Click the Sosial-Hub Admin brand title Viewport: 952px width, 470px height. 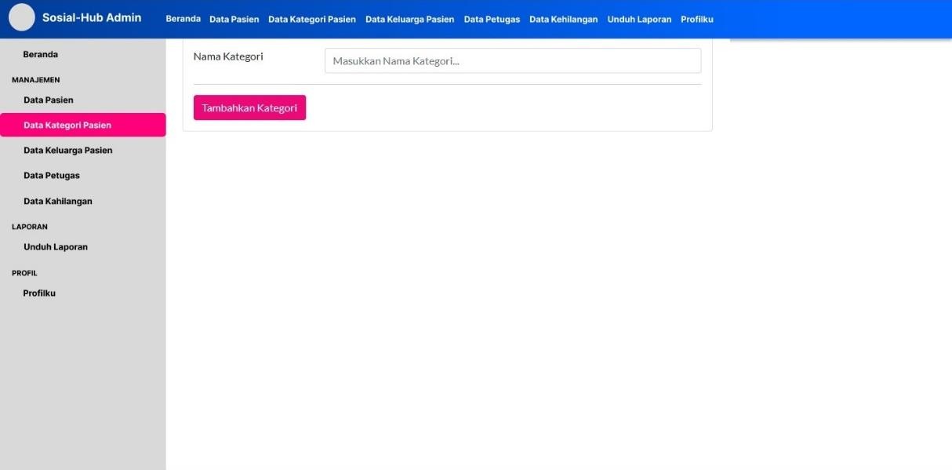[x=92, y=18]
